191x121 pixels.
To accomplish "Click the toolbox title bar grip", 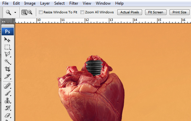I will [8, 26].
